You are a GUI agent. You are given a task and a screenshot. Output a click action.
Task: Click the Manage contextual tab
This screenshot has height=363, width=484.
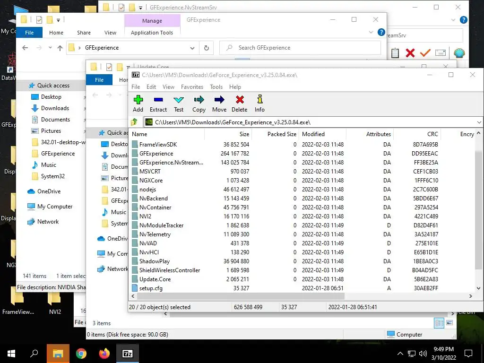[x=152, y=21]
